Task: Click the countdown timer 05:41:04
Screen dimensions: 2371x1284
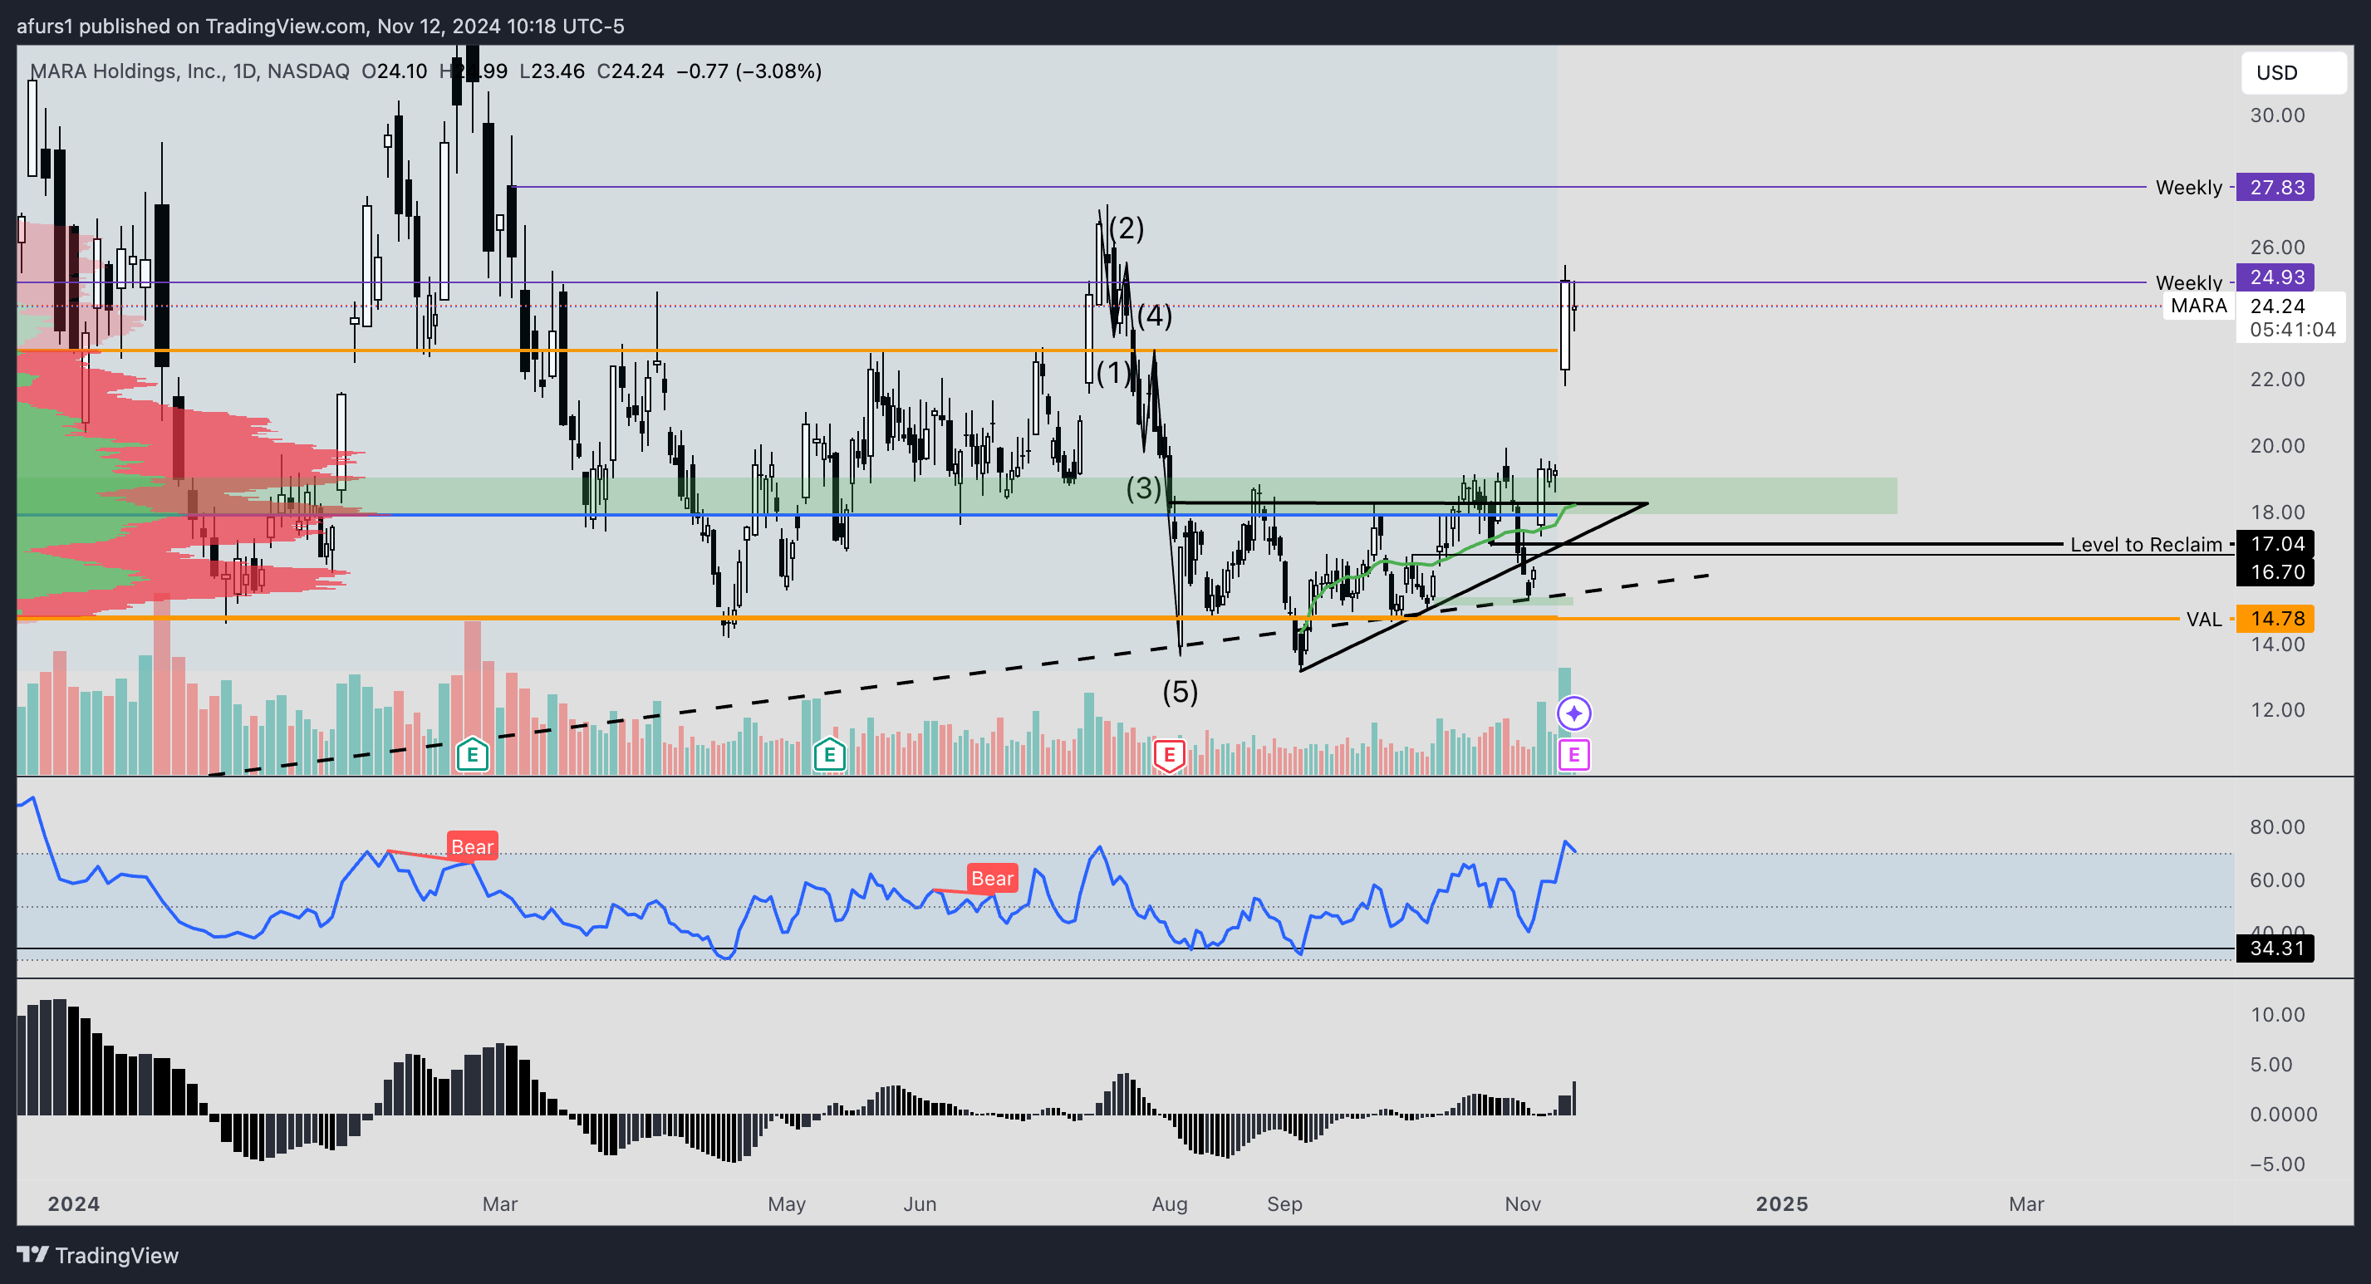Action: (x=2292, y=330)
